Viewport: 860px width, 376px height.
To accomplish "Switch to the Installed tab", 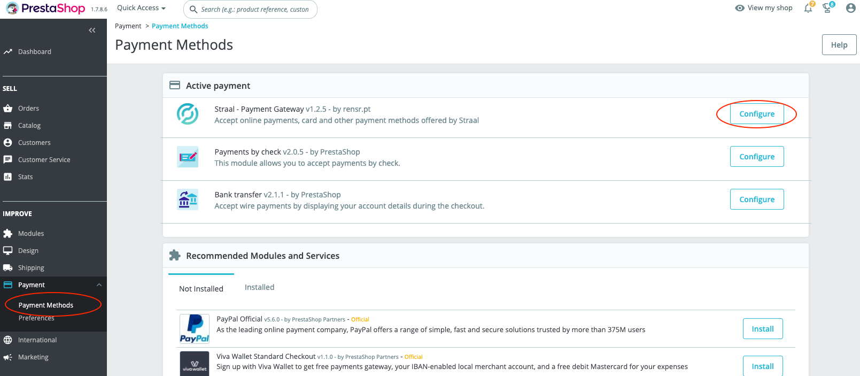I will 259,287.
